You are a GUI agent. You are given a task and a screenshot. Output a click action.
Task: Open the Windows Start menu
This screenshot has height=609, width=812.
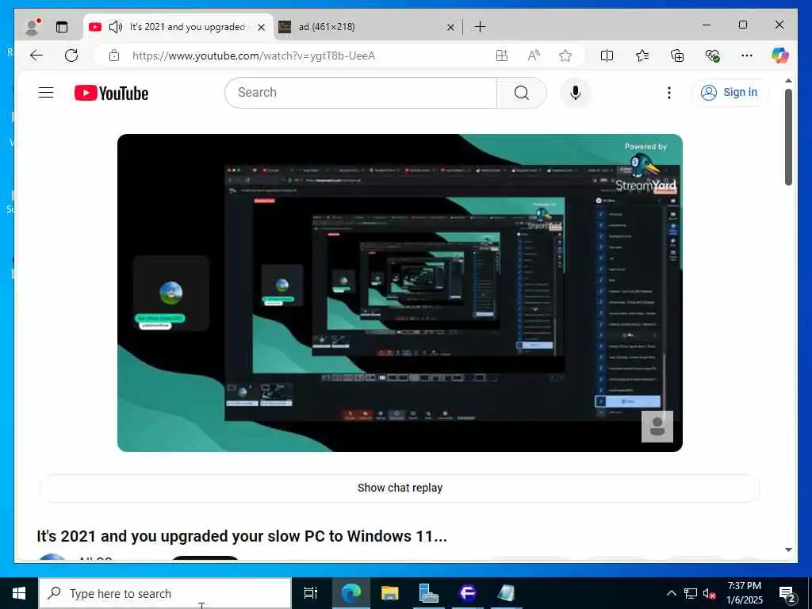[19, 593]
